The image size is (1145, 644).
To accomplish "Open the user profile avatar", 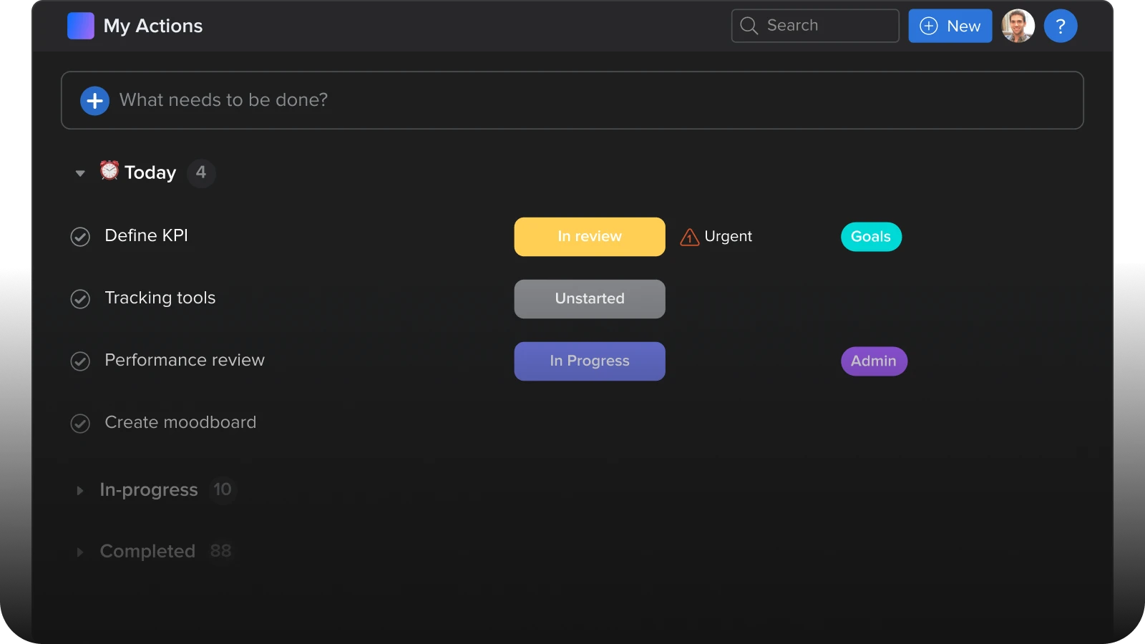I will tap(1018, 26).
